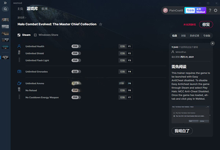Open the fourth game thumbnail in the sidebar
The height and width of the screenshot is (150, 220).
pyautogui.click(x=5, y=40)
